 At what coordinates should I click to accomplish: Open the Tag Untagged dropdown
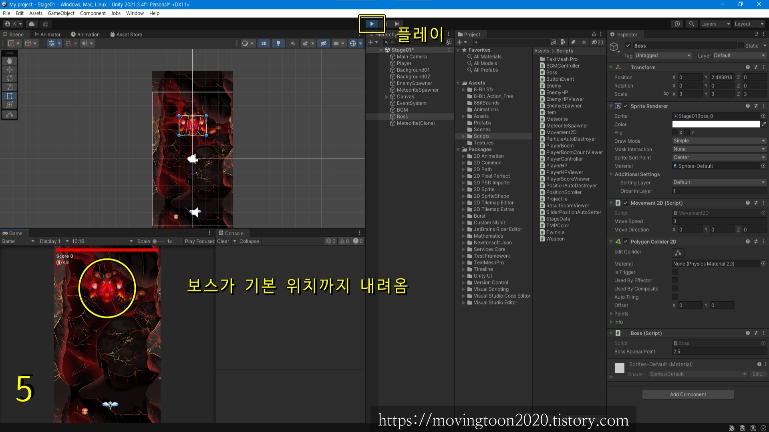pyautogui.click(x=663, y=56)
